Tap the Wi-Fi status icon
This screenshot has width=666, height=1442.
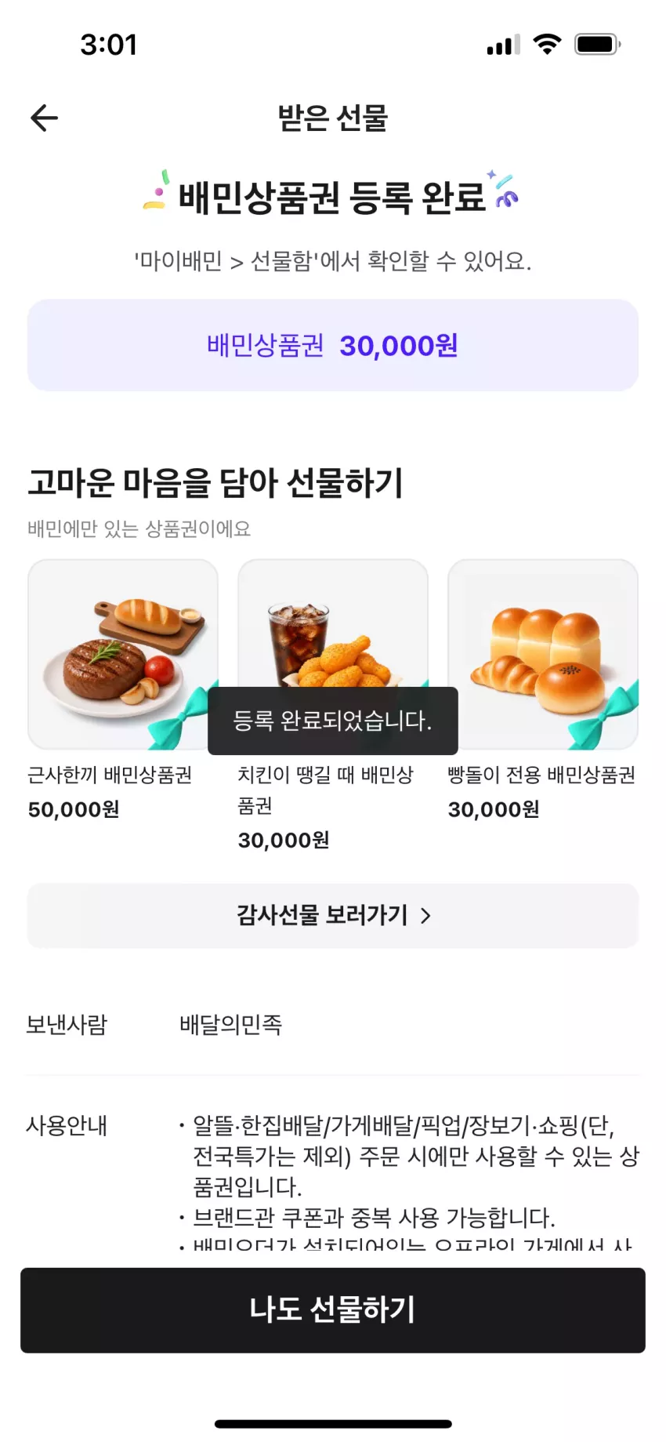tap(547, 44)
